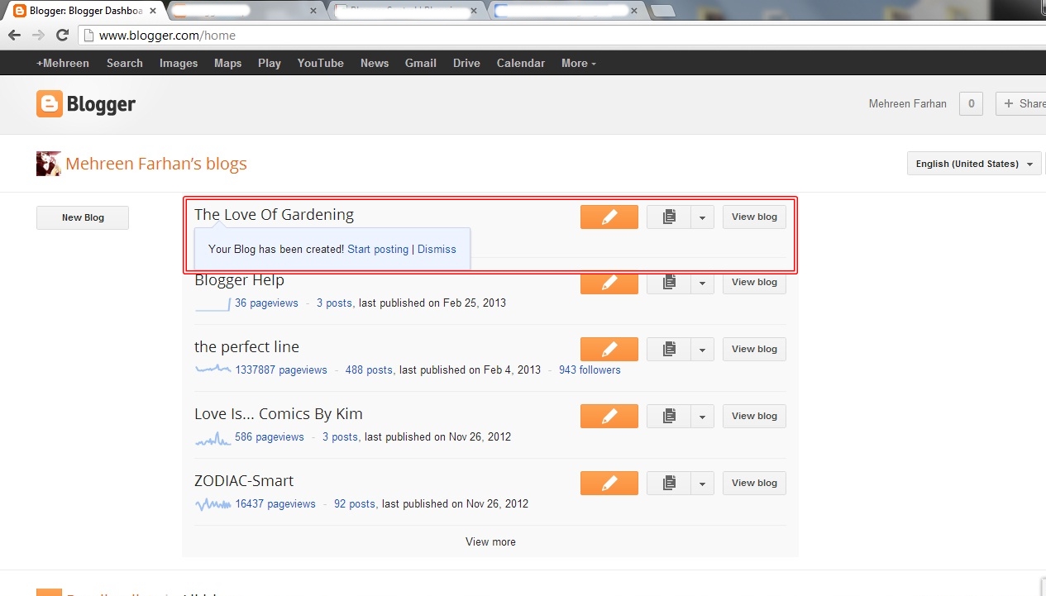Click 92 posts link
This screenshot has width=1046, height=596.
click(355, 504)
